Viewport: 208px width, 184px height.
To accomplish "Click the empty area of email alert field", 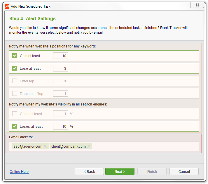I will pyautogui.click(x=145, y=146).
